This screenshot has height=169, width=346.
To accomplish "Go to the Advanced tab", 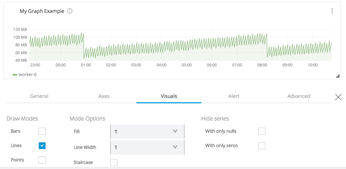I will click(298, 96).
